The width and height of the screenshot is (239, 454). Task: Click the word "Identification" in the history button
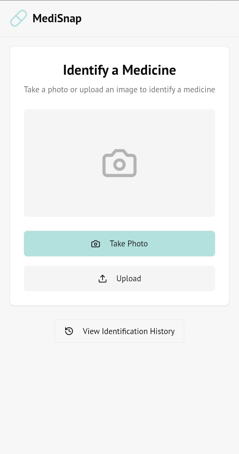(x=125, y=331)
